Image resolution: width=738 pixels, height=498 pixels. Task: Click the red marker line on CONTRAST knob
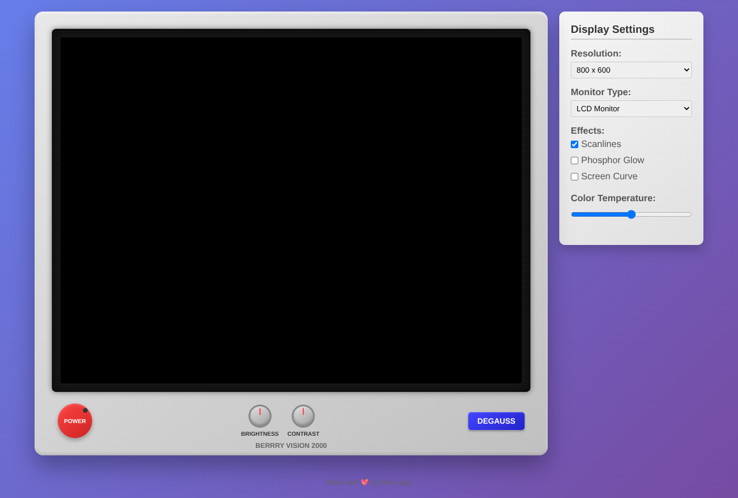tap(303, 410)
